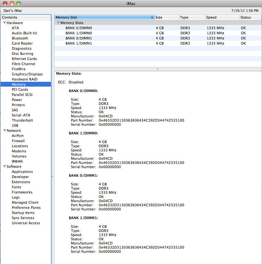262x264 pixels.
Task: Open Startup Items entry
Action: pyautogui.click(x=23, y=213)
